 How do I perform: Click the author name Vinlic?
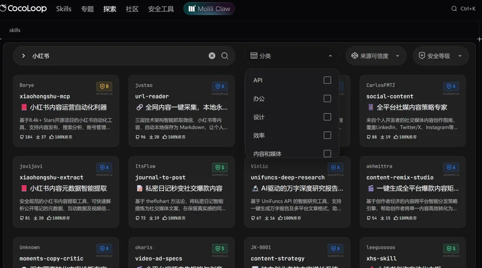click(x=259, y=166)
